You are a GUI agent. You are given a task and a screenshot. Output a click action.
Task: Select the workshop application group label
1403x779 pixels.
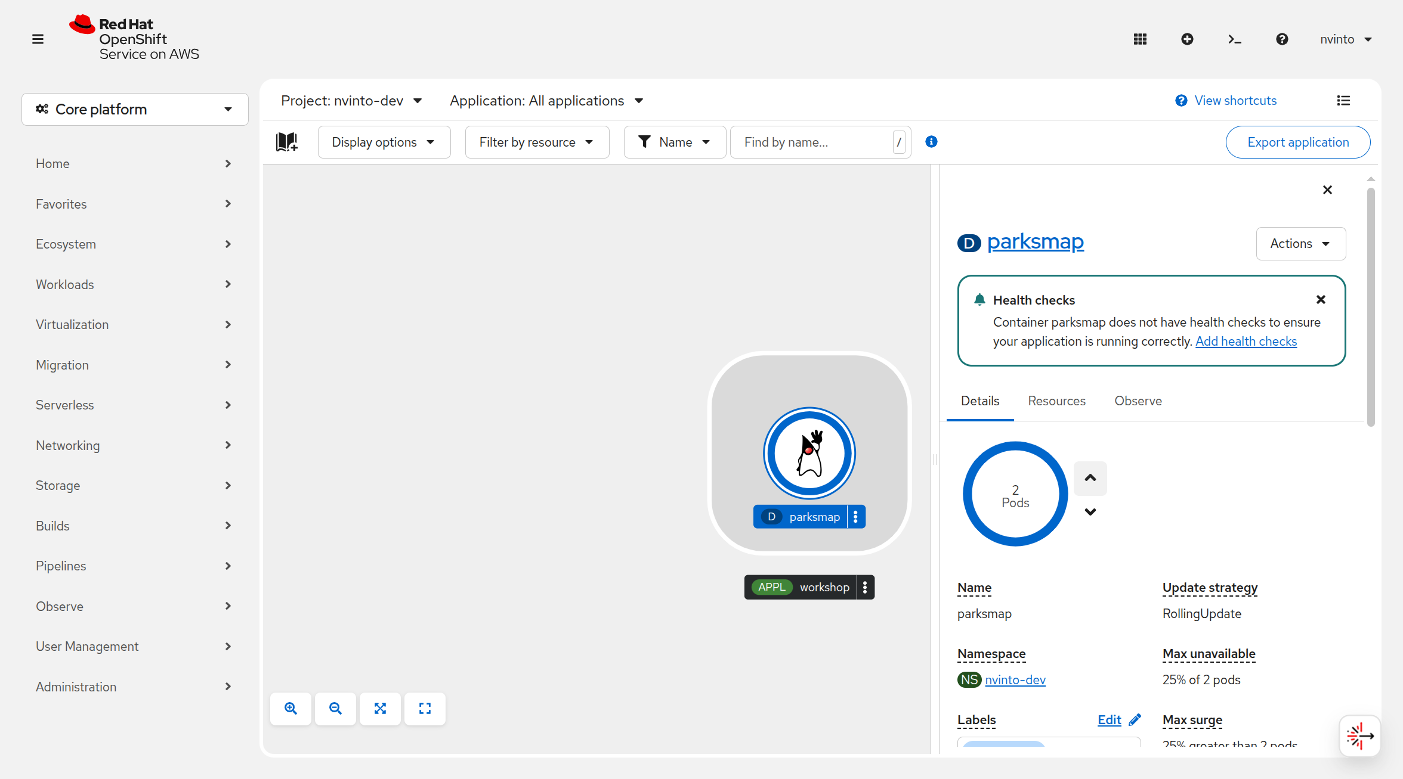click(801, 587)
